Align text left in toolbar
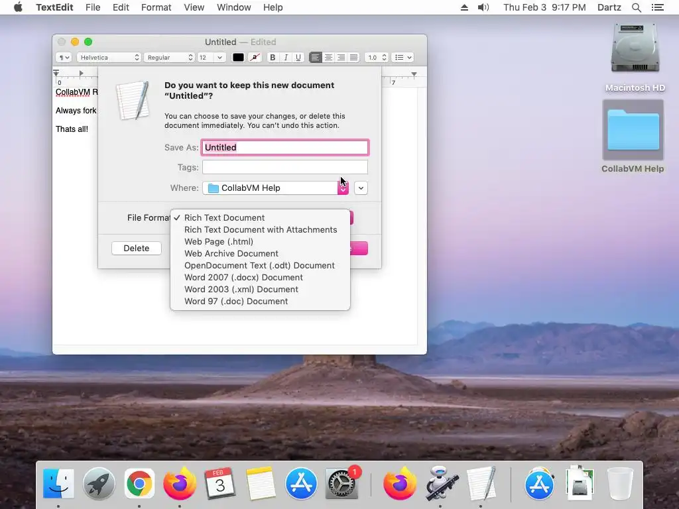This screenshot has height=509, width=679. point(315,58)
